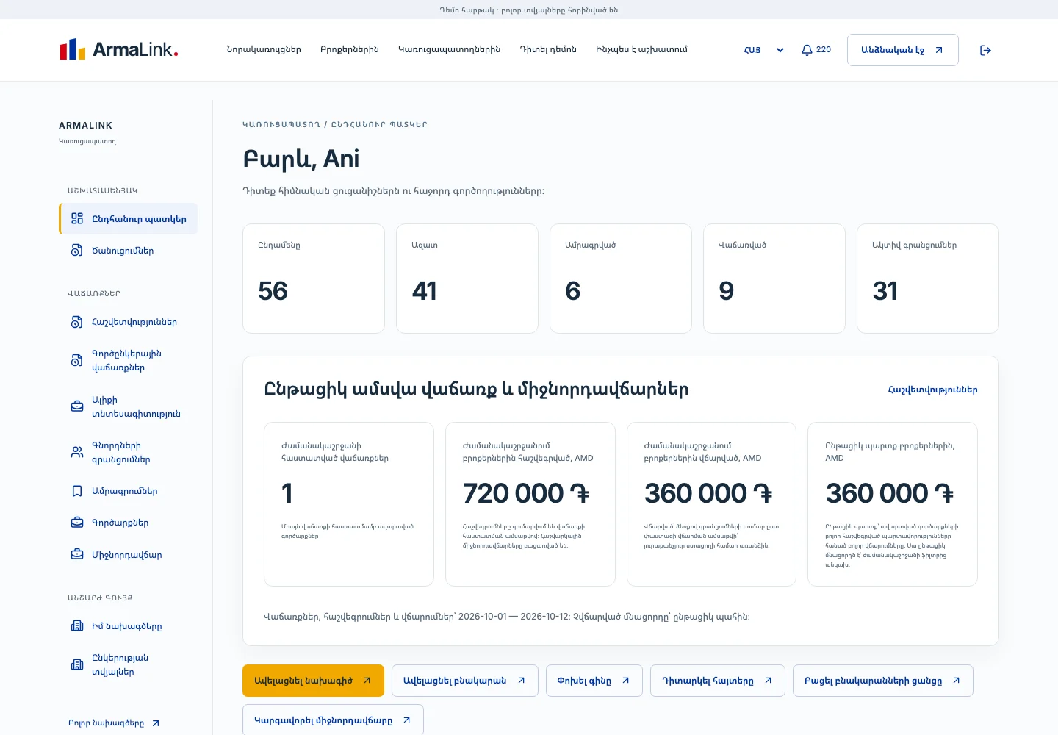Open Ինչպես է աշխատում navigation item

[x=642, y=49]
